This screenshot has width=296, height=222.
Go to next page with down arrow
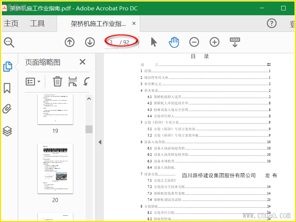(x=90, y=42)
